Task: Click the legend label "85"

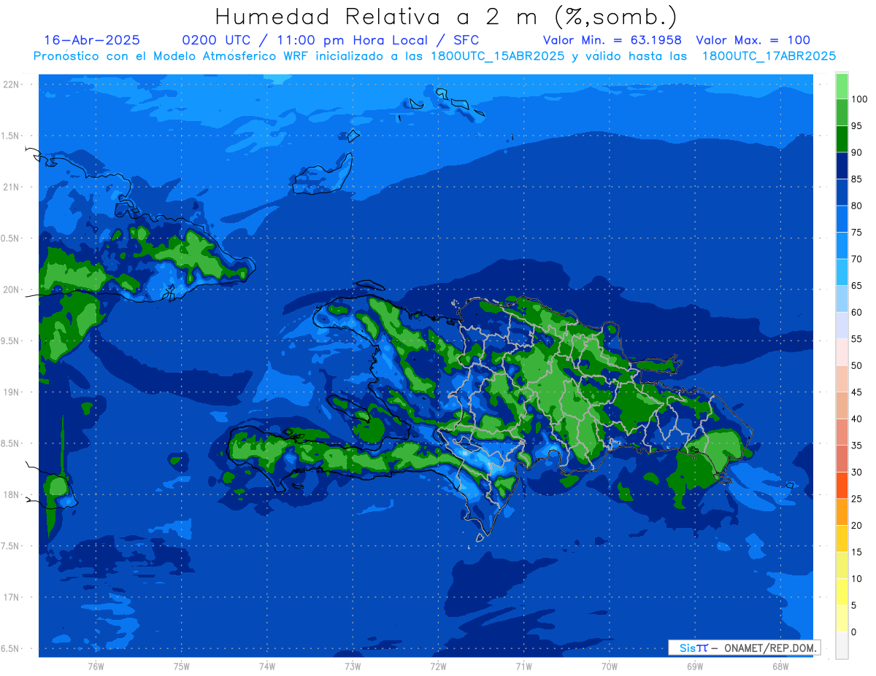Action: 856,179
